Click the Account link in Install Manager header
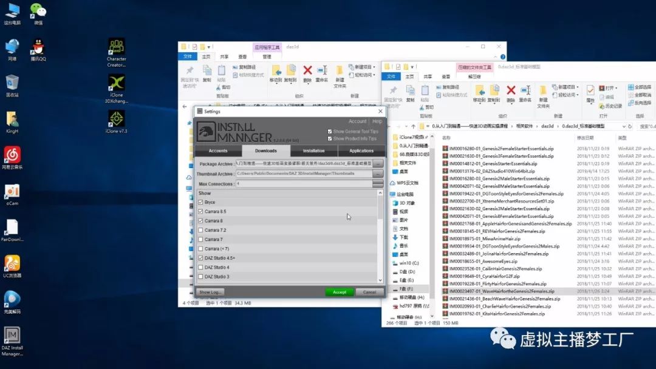 (357, 121)
